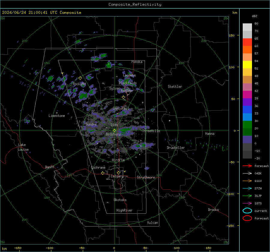This screenshot has width=270, height=252.
Task: Click the cyan 27ZW arrow icon
Action: 247,188
